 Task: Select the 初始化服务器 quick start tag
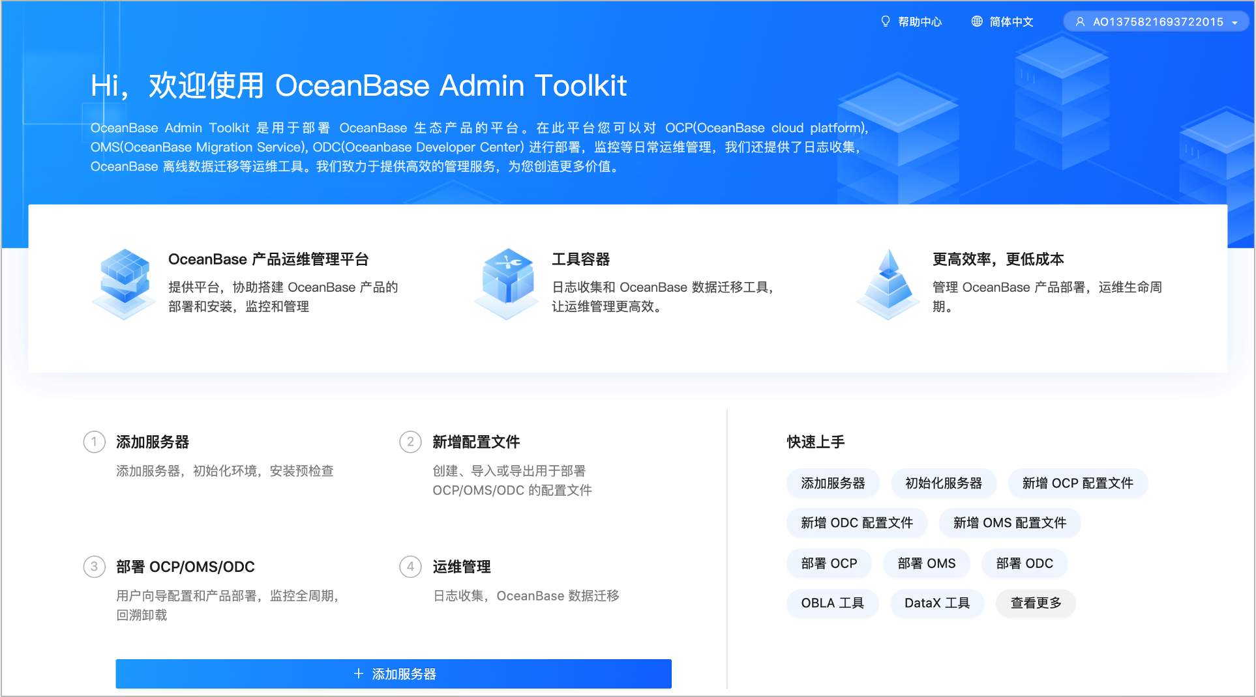944,483
